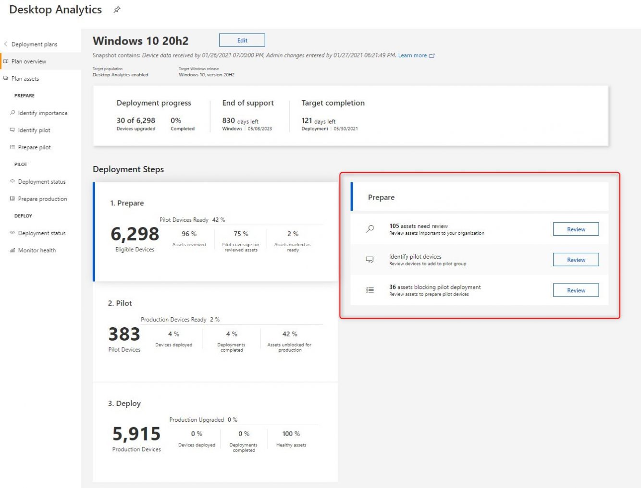
Task: Click the external link icon after Learn more
Action: 432,55
